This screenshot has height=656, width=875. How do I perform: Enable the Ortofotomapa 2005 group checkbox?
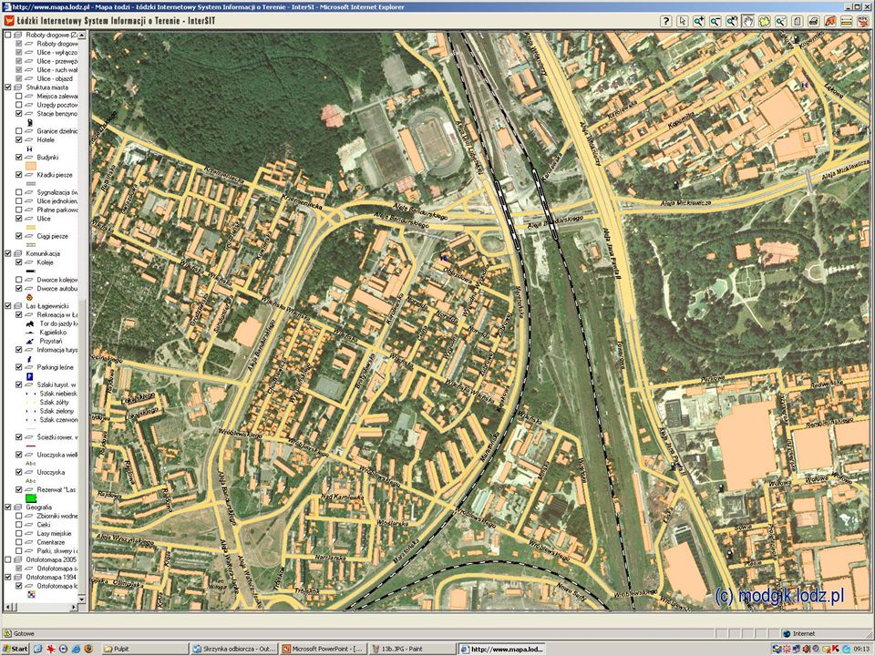coord(8,559)
